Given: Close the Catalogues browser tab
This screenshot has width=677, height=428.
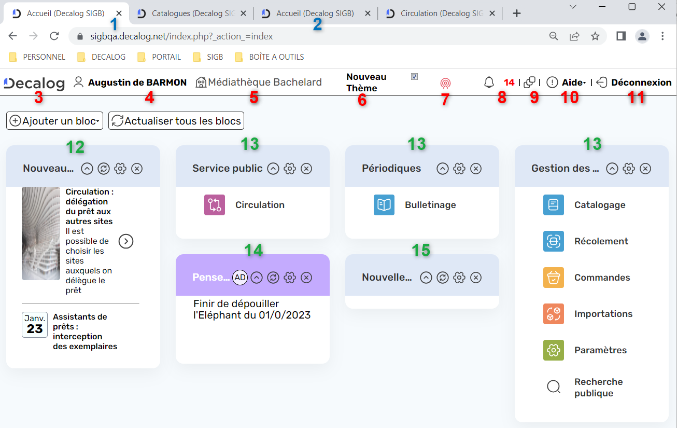Looking at the screenshot, I should tap(243, 14).
